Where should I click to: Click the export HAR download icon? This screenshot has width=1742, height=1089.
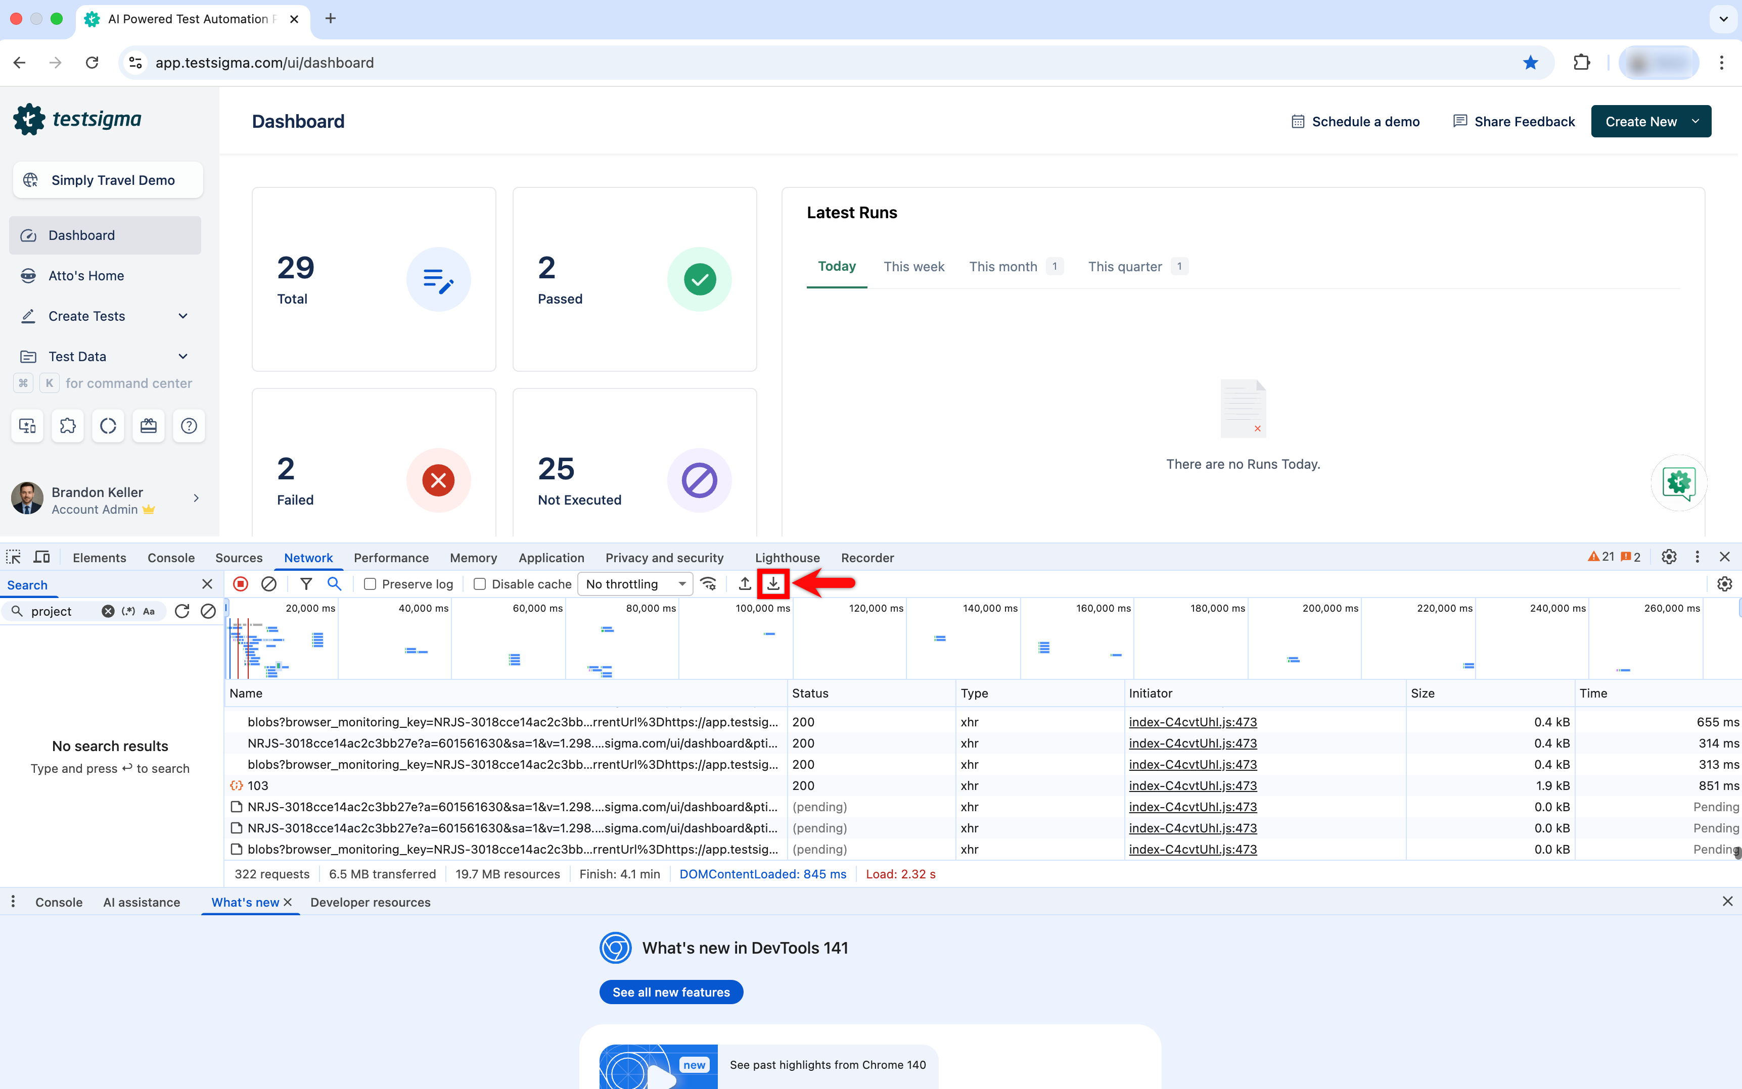tap(773, 583)
